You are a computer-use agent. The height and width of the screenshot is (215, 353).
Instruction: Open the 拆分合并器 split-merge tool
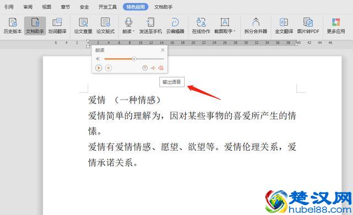click(256, 26)
